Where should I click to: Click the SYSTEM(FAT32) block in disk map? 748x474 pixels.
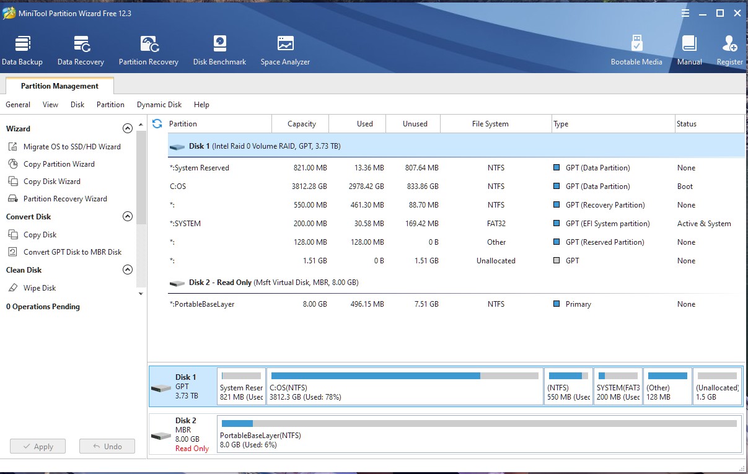coord(618,387)
